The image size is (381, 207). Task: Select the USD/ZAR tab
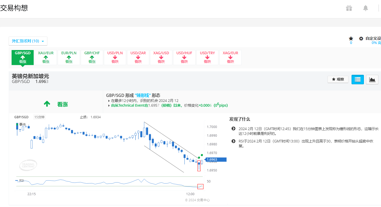[138, 57]
